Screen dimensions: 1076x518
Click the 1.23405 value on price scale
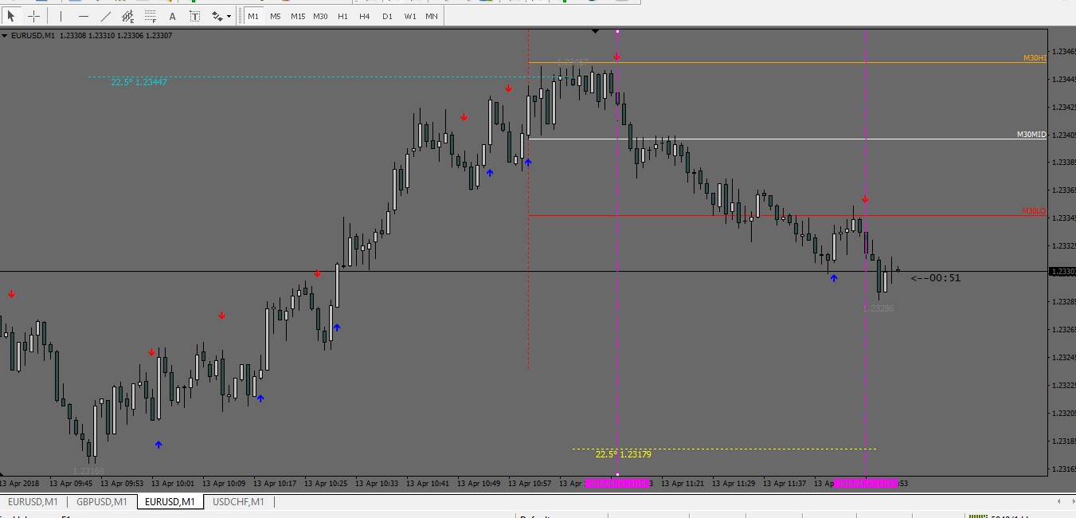click(1064, 135)
